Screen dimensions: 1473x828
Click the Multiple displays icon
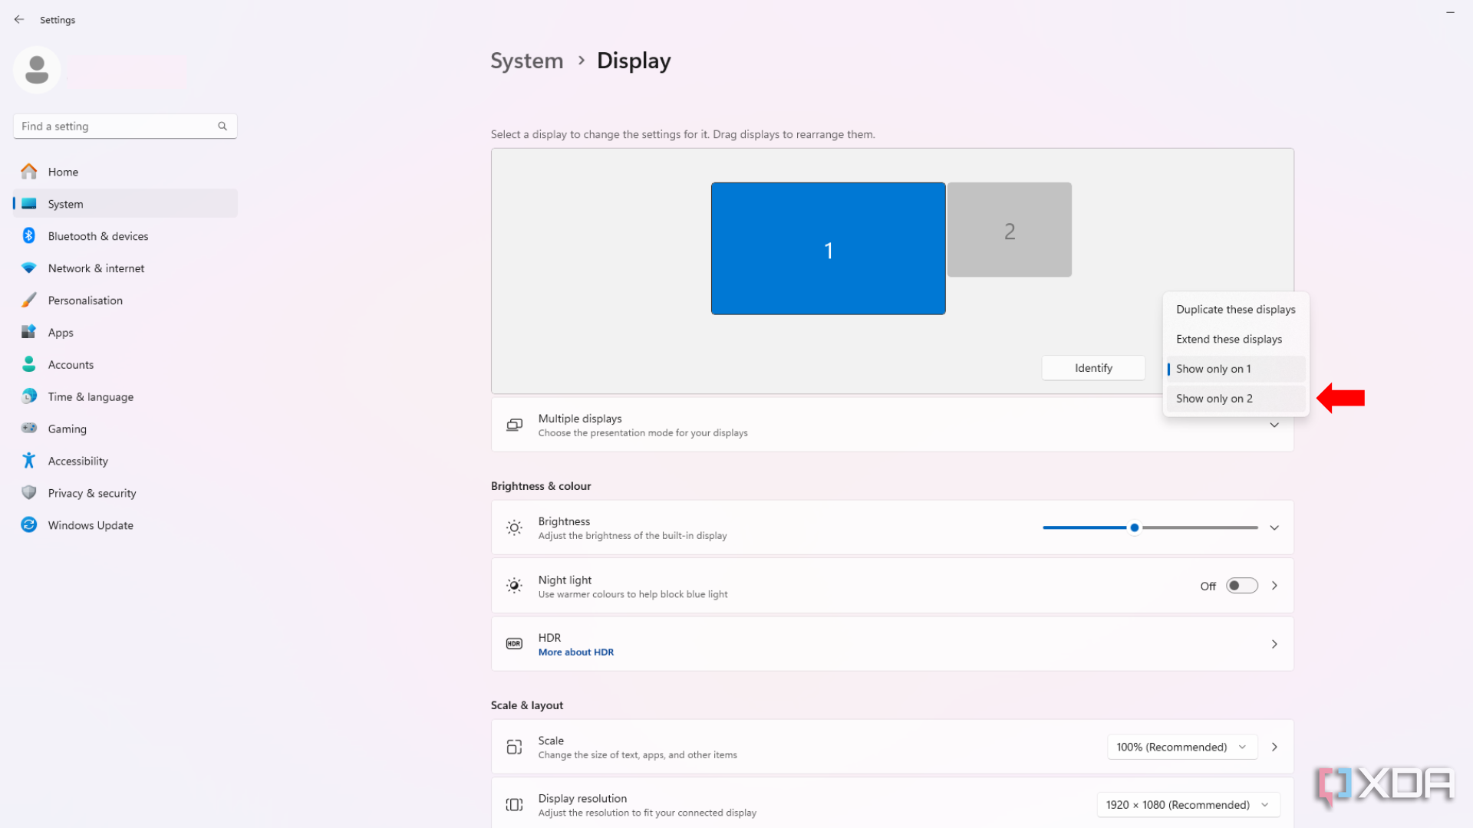pyautogui.click(x=515, y=424)
